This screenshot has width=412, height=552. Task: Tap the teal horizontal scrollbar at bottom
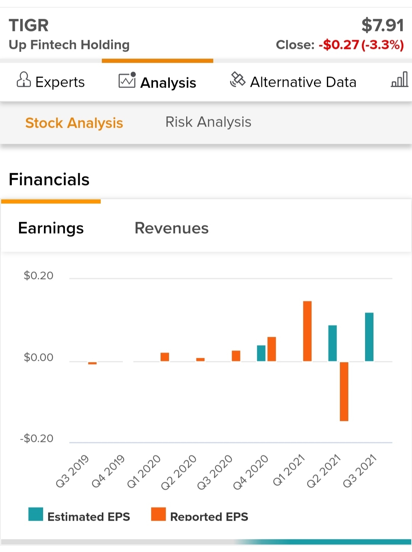click(324, 542)
